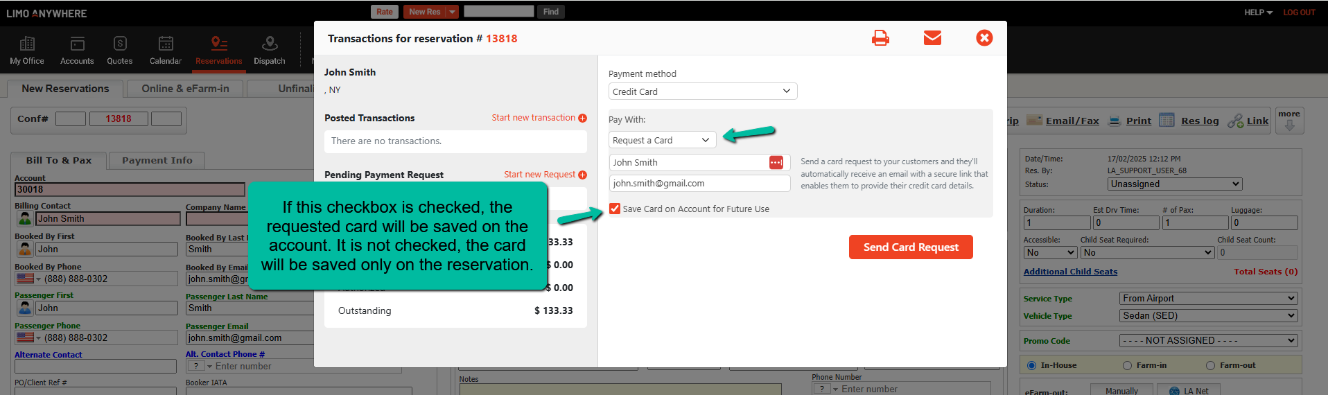Screen dimensions: 1328x395
Task: Click the email envelope icon in dialog header
Action: (932, 38)
